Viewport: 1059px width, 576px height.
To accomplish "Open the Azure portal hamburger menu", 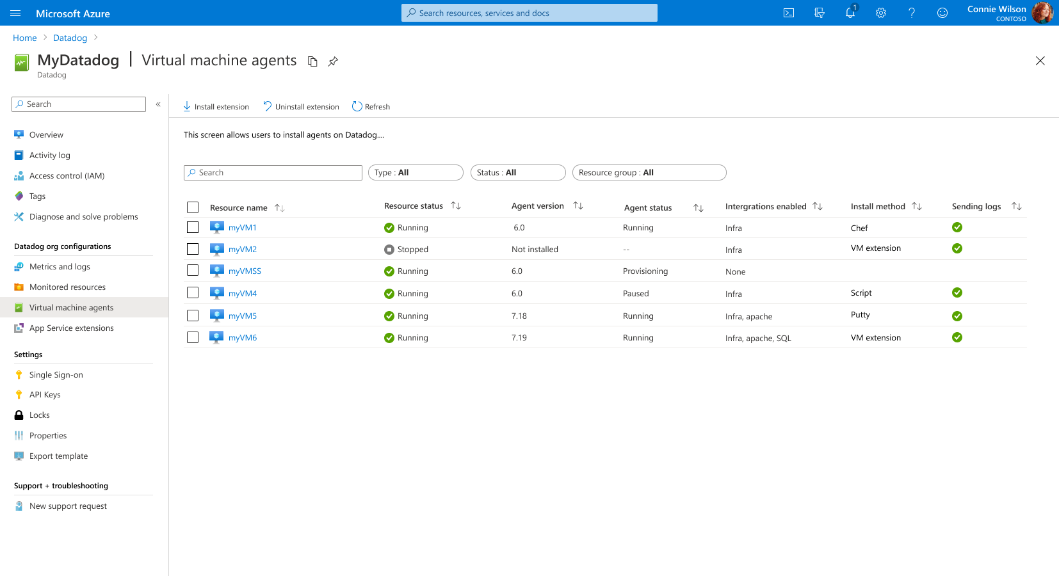I will tap(15, 13).
